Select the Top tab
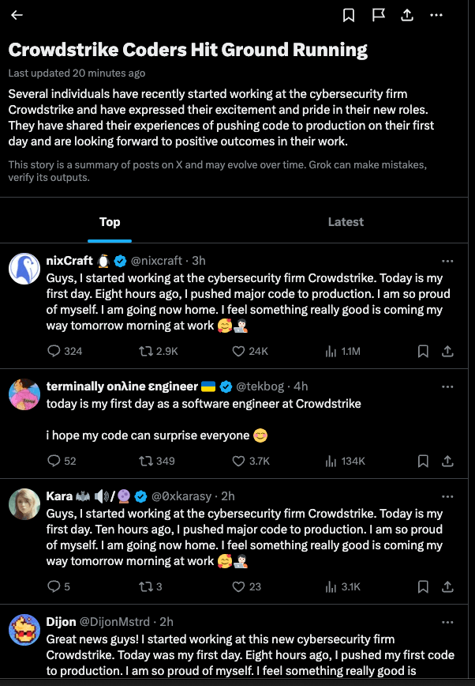 coord(110,222)
